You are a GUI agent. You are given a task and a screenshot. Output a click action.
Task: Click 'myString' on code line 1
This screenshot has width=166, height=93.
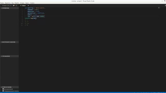pyautogui.click(x=30, y=8)
